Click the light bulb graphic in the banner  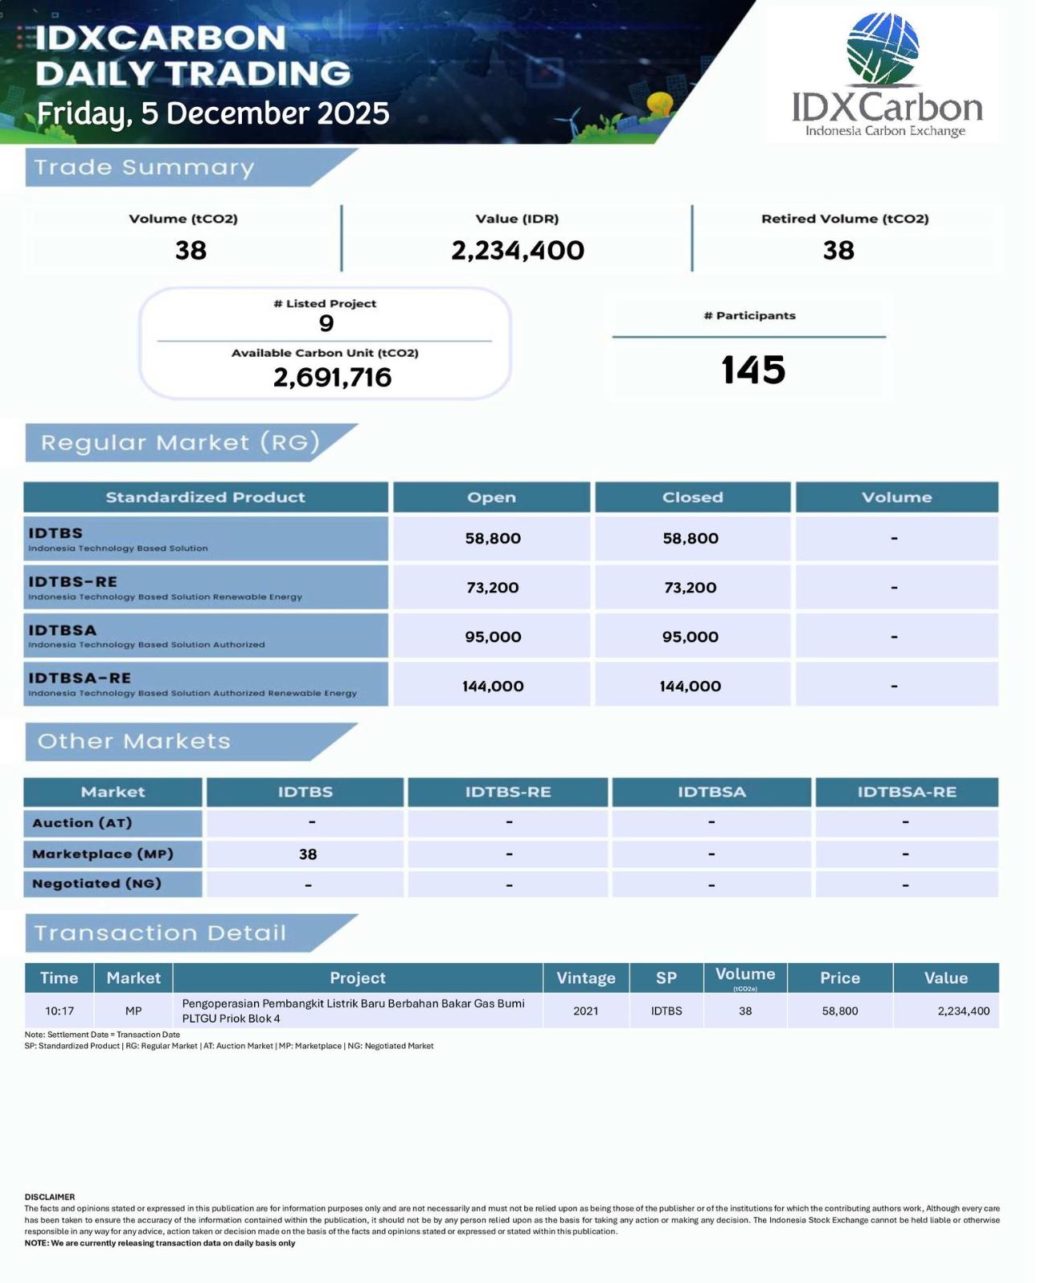[x=660, y=105]
